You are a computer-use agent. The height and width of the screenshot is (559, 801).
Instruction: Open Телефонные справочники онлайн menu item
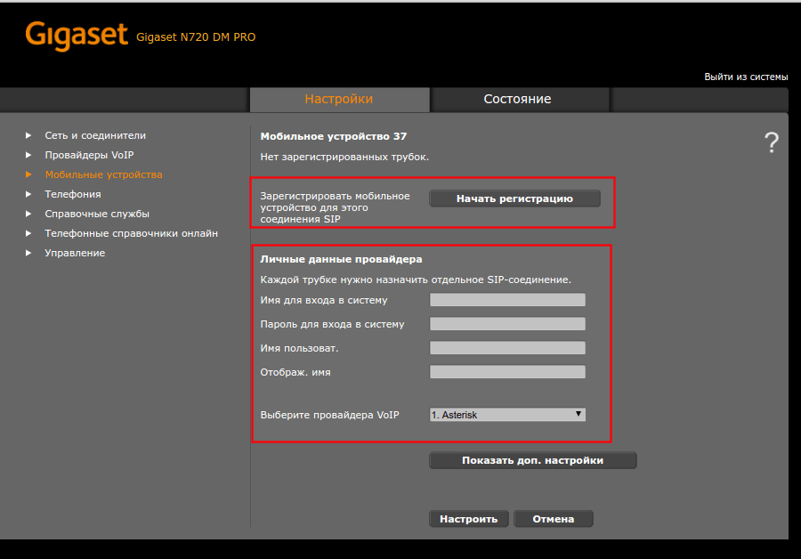[x=132, y=233]
